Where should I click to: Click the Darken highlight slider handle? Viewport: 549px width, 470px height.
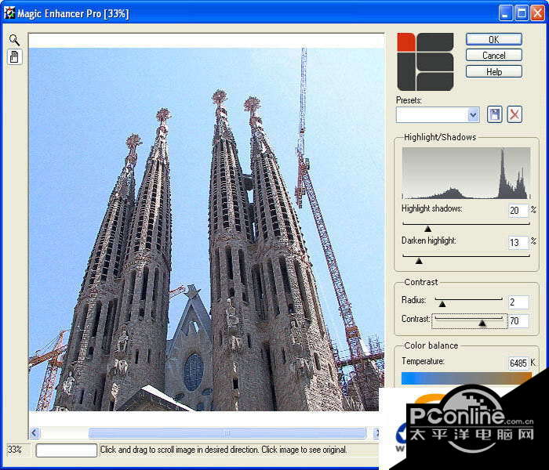point(418,260)
